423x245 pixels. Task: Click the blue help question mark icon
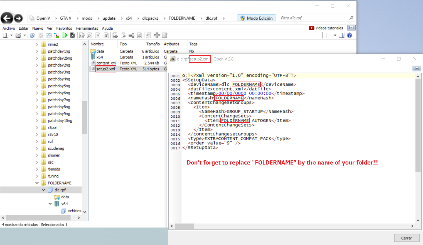click(350, 35)
